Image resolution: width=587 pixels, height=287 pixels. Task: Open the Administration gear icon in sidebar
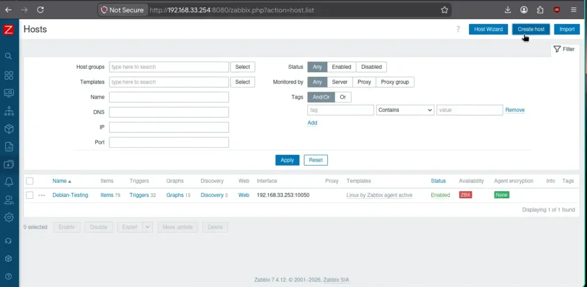[x=9, y=217]
